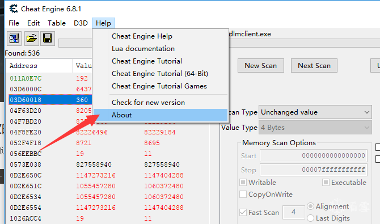Select address row 052F4F18
Image resolution: width=380 pixels, height=224 pixels.
coord(26,143)
